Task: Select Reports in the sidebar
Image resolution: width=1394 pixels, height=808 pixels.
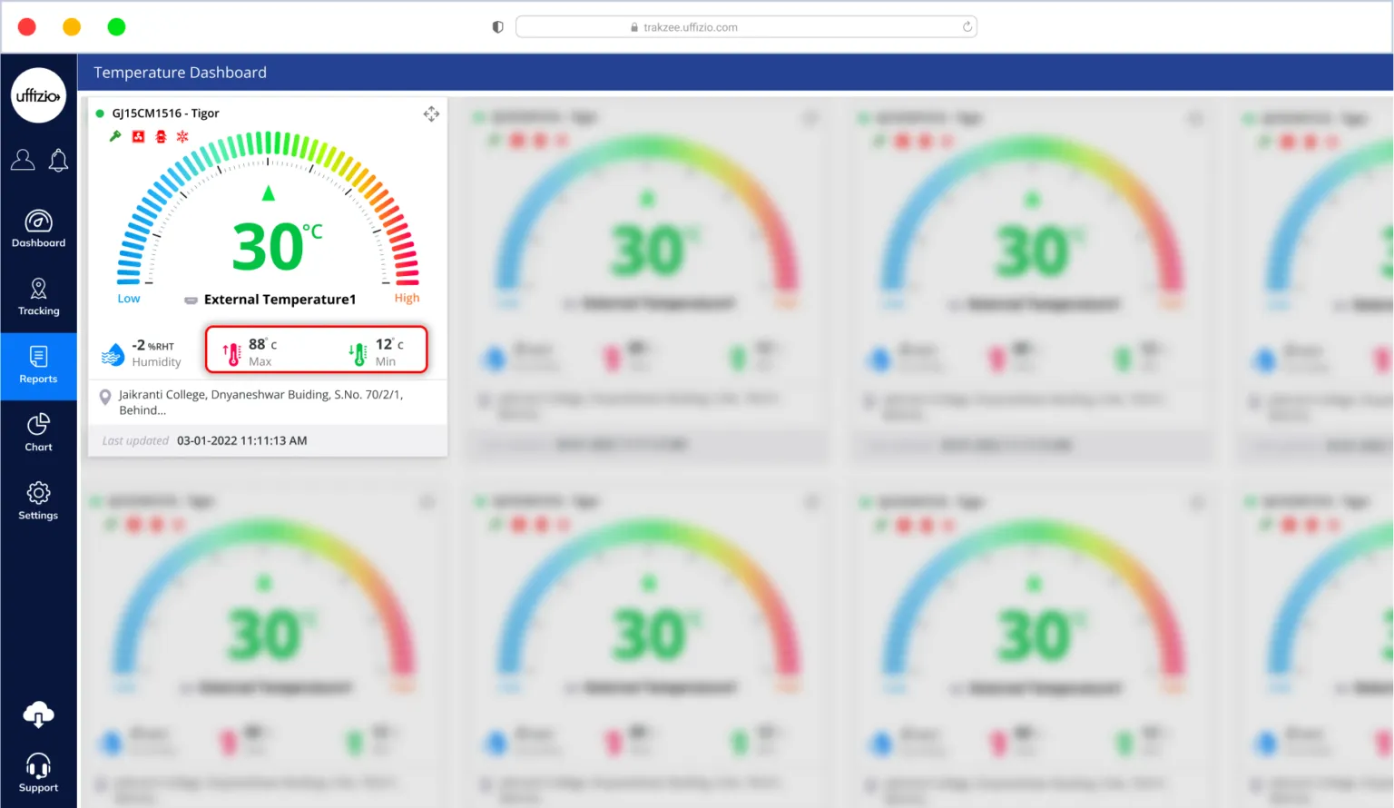Action: pyautogui.click(x=38, y=365)
